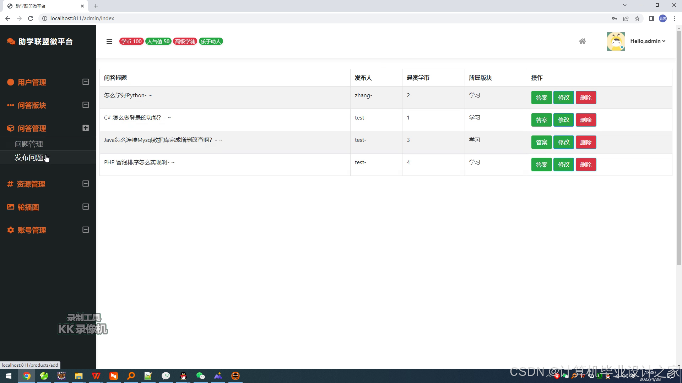Open the Hello,admin dropdown menu
Viewport: 682px width, 383px height.
pos(648,41)
